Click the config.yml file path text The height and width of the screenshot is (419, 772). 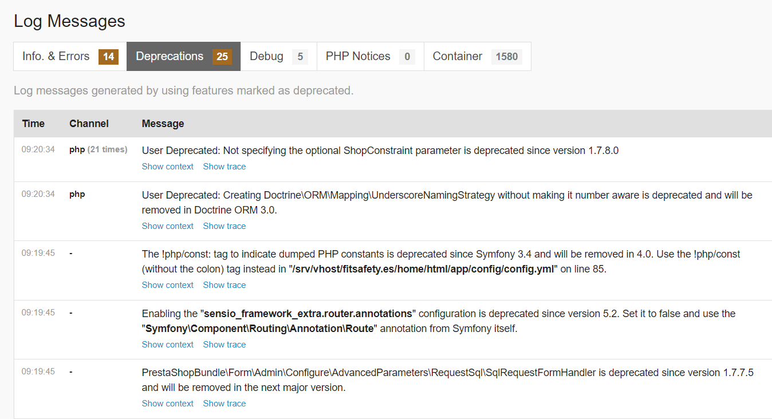click(423, 269)
